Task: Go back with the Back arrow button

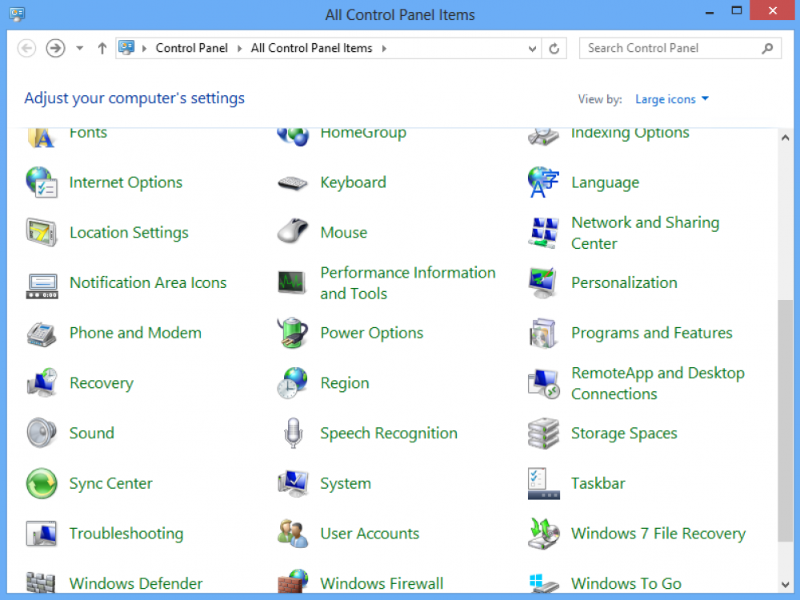Action: point(26,49)
